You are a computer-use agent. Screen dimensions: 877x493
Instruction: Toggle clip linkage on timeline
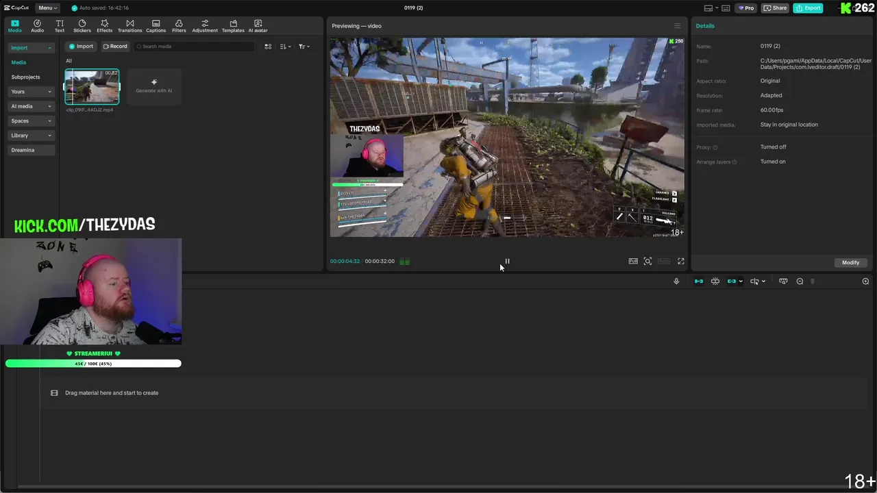pyautogui.click(x=732, y=281)
